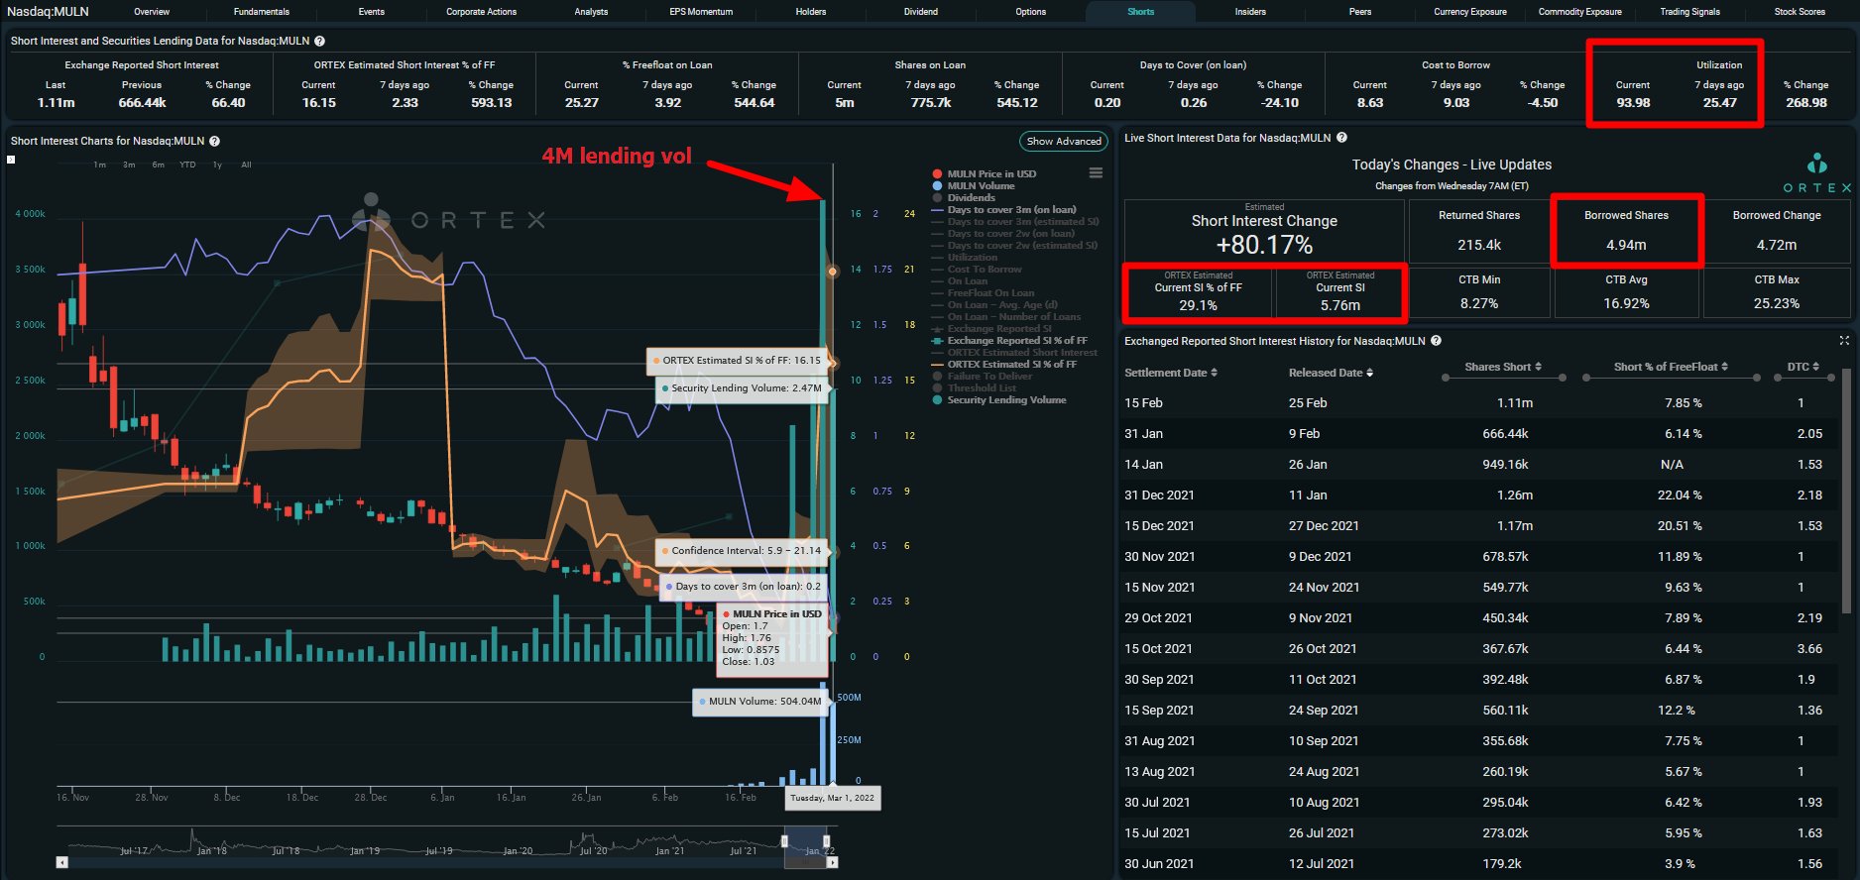Image resolution: width=1860 pixels, height=880 pixels.
Task: Click the Returned Shares 215.4k tile
Action: tap(1479, 231)
